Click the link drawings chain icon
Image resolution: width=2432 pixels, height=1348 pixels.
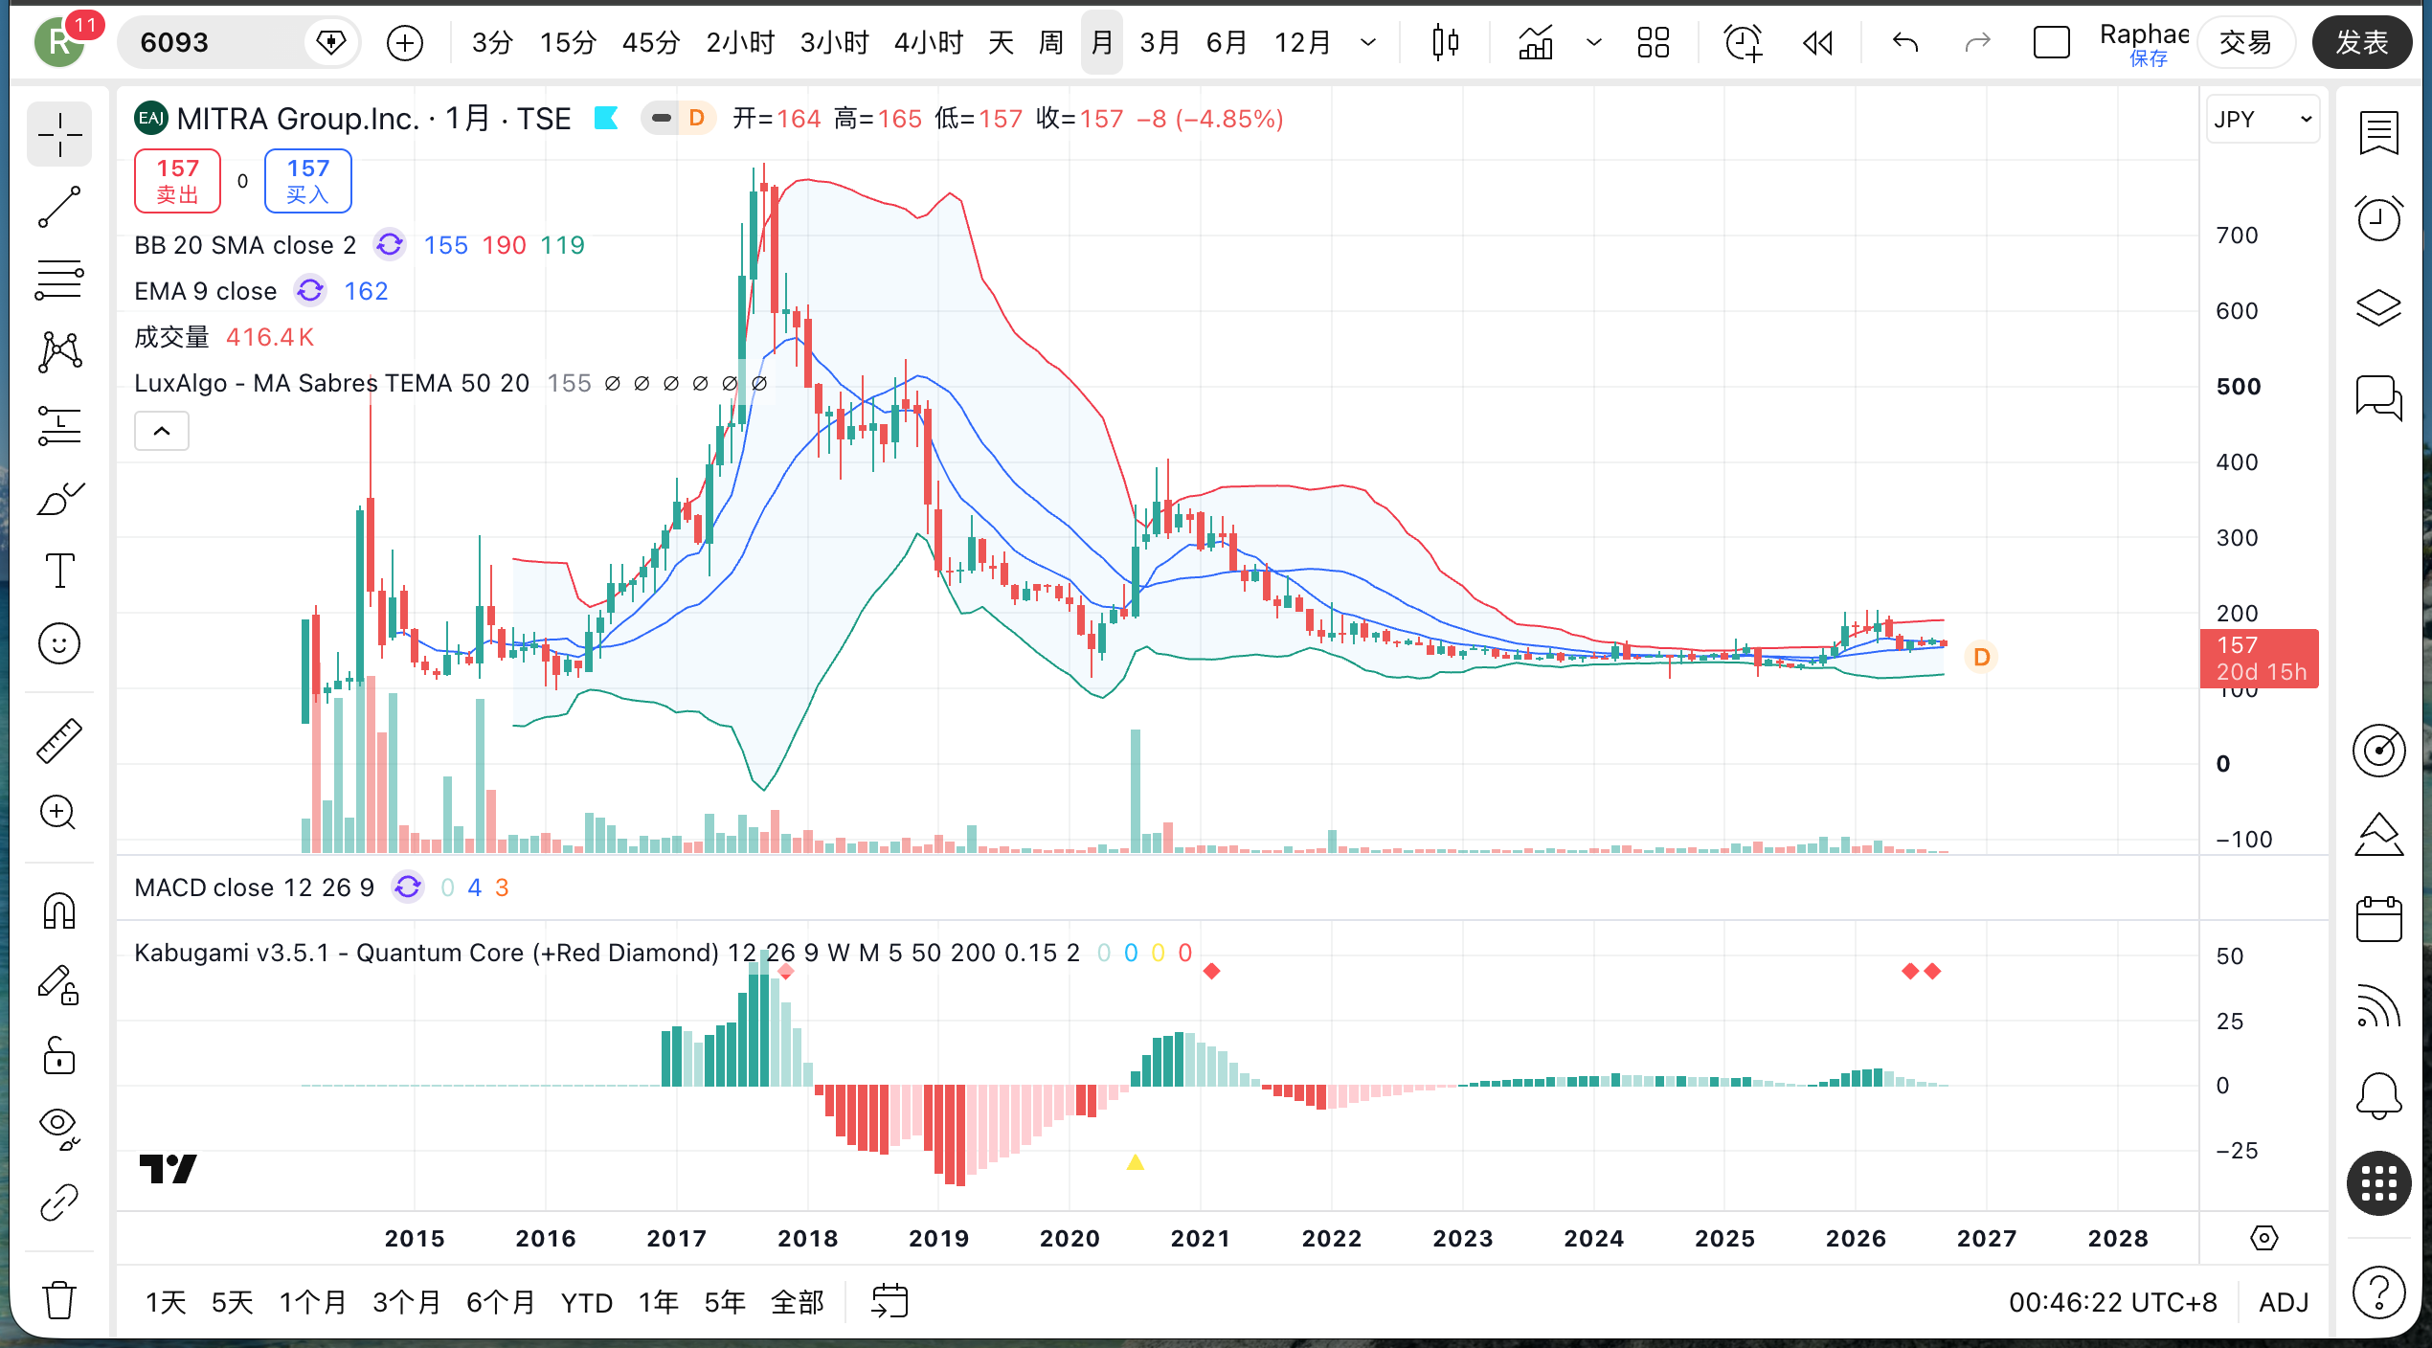click(x=59, y=1202)
